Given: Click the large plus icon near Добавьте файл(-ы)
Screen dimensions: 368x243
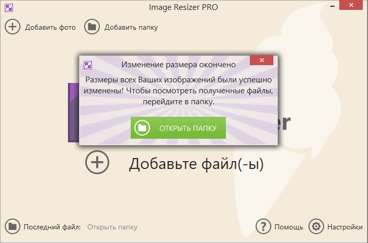Looking at the screenshot, I should tap(97, 162).
